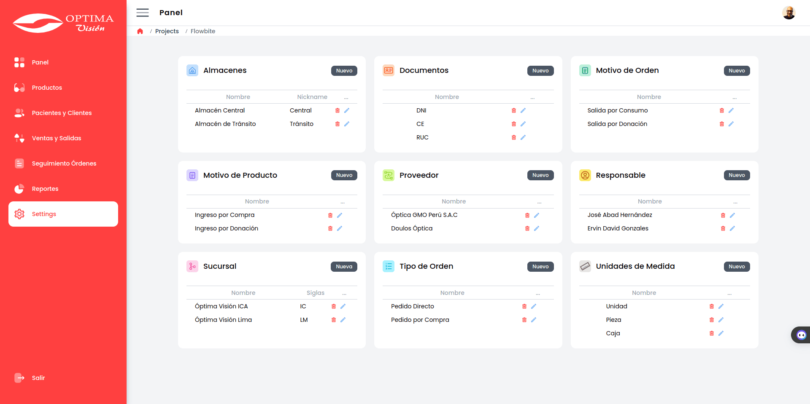The image size is (810, 404).
Task: Edit the Pedido Directo order type
Action: [x=534, y=306]
